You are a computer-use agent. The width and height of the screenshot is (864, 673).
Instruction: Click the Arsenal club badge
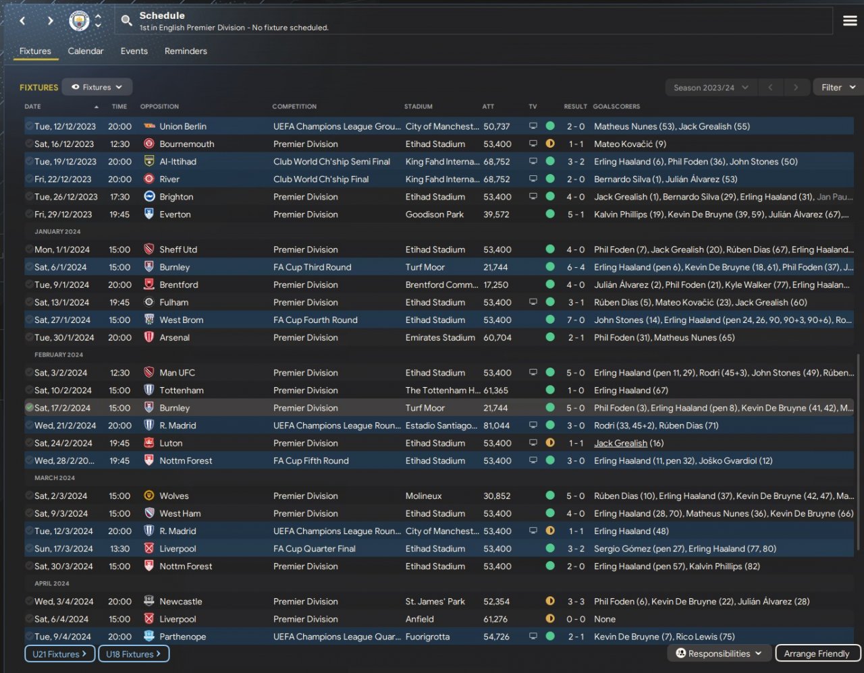(x=149, y=337)
